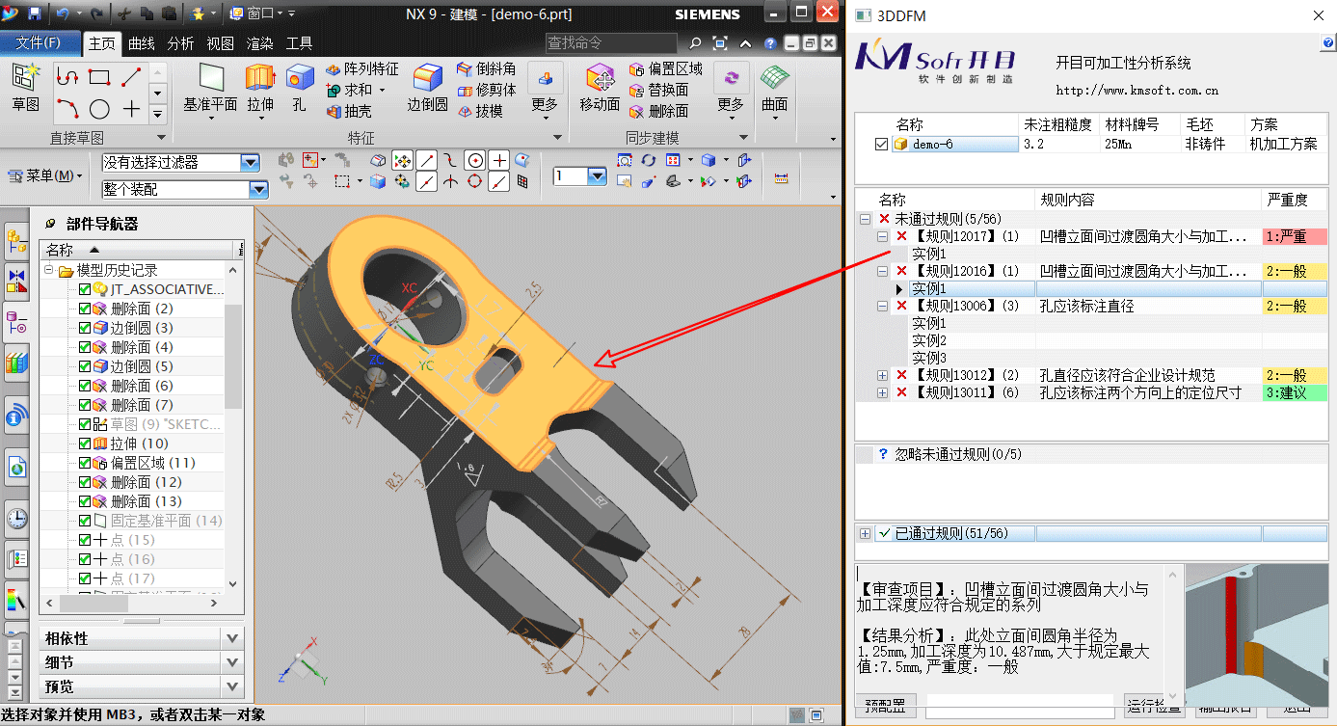Image resolution: width=1337 pixels, height=726 pixels.
Task: Expand the 规则13012 rule node
Action: coord(882,375)
